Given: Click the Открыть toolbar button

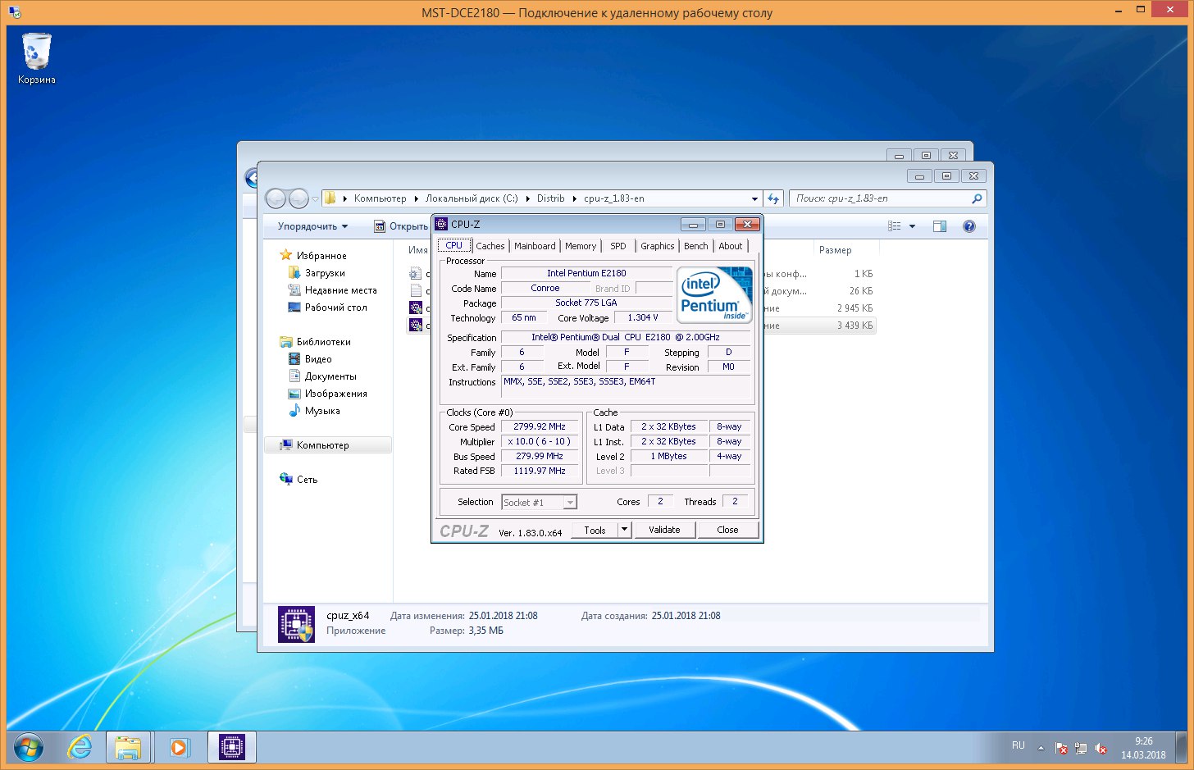Looking at the screenshot, I should point(402,226).
